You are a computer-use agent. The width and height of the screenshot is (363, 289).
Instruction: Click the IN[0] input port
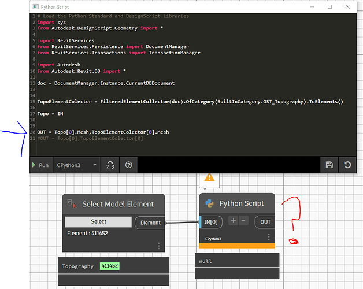210,222
